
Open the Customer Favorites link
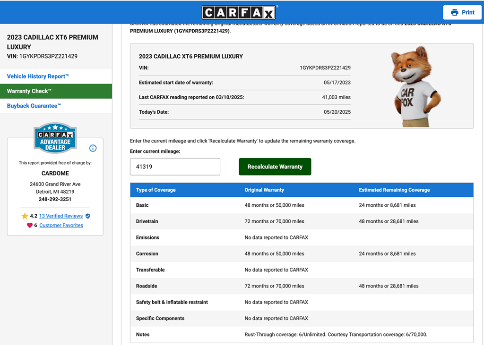click(61, 226)
